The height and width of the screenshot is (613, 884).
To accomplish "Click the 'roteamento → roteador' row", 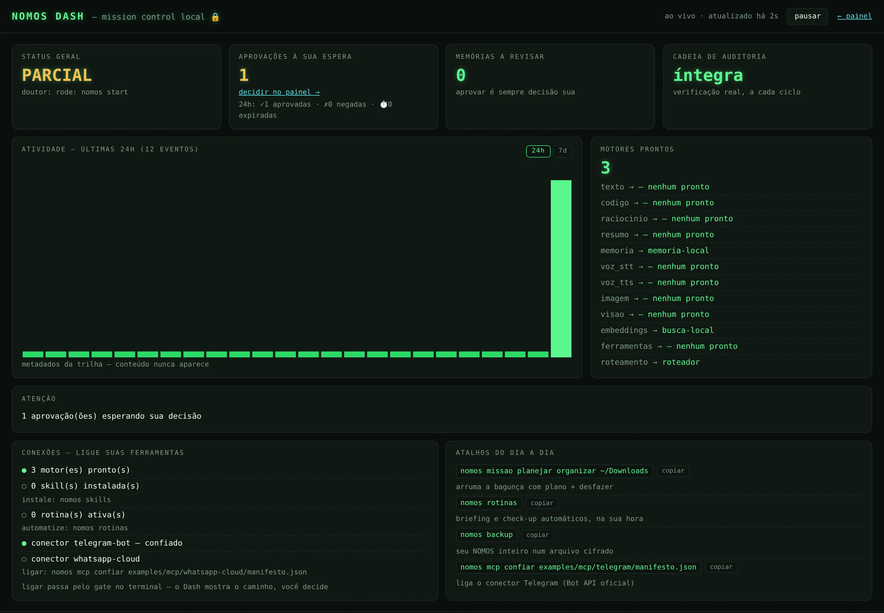I will 731,362.
